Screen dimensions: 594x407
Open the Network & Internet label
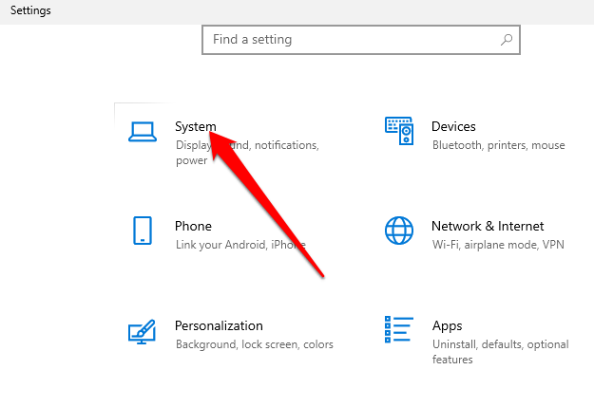[488, 226]
